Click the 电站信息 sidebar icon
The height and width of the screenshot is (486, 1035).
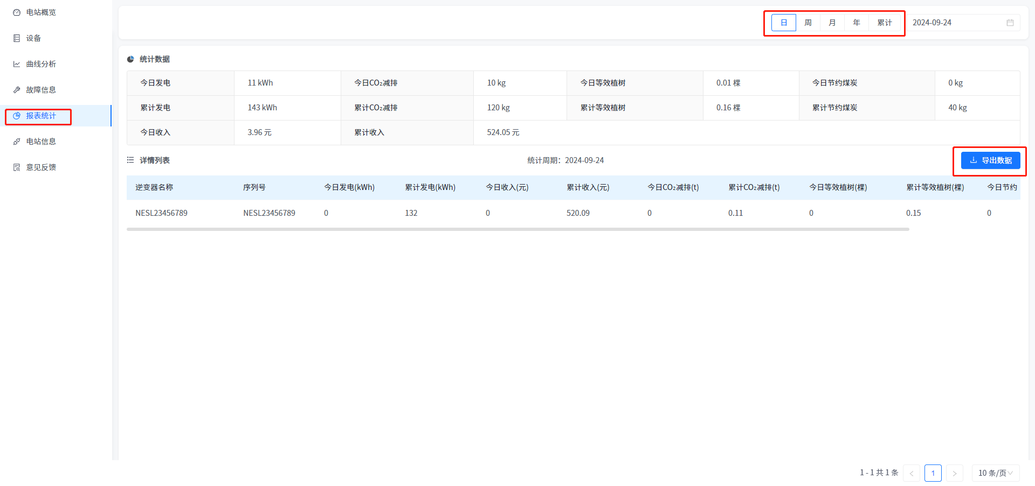[x=17, y=142]
